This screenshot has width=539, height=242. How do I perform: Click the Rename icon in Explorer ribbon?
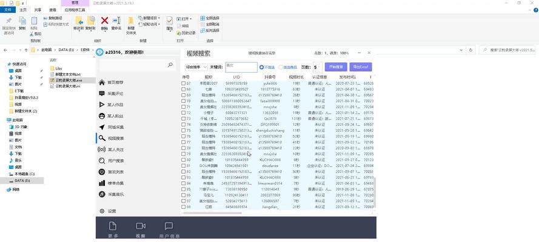point(116,21)
